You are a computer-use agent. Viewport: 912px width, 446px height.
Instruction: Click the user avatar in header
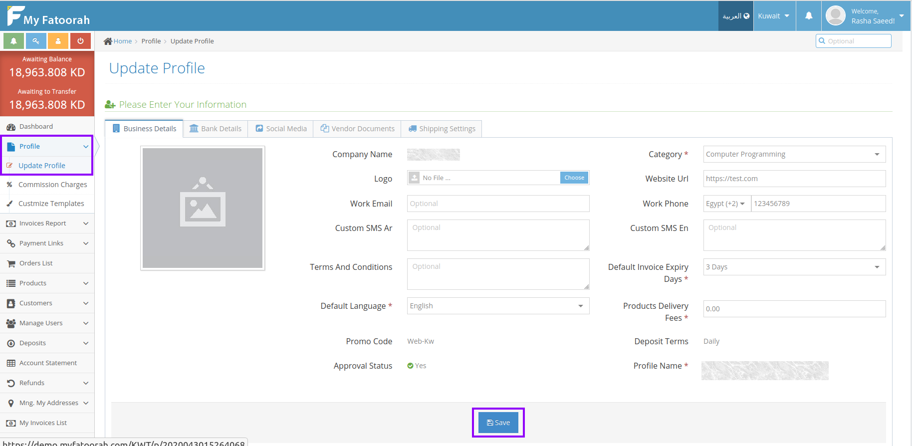click(836, 15)
